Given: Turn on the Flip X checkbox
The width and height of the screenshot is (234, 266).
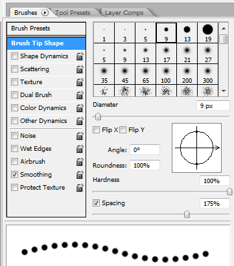Looking at the screenshot, I should (96, 130).
